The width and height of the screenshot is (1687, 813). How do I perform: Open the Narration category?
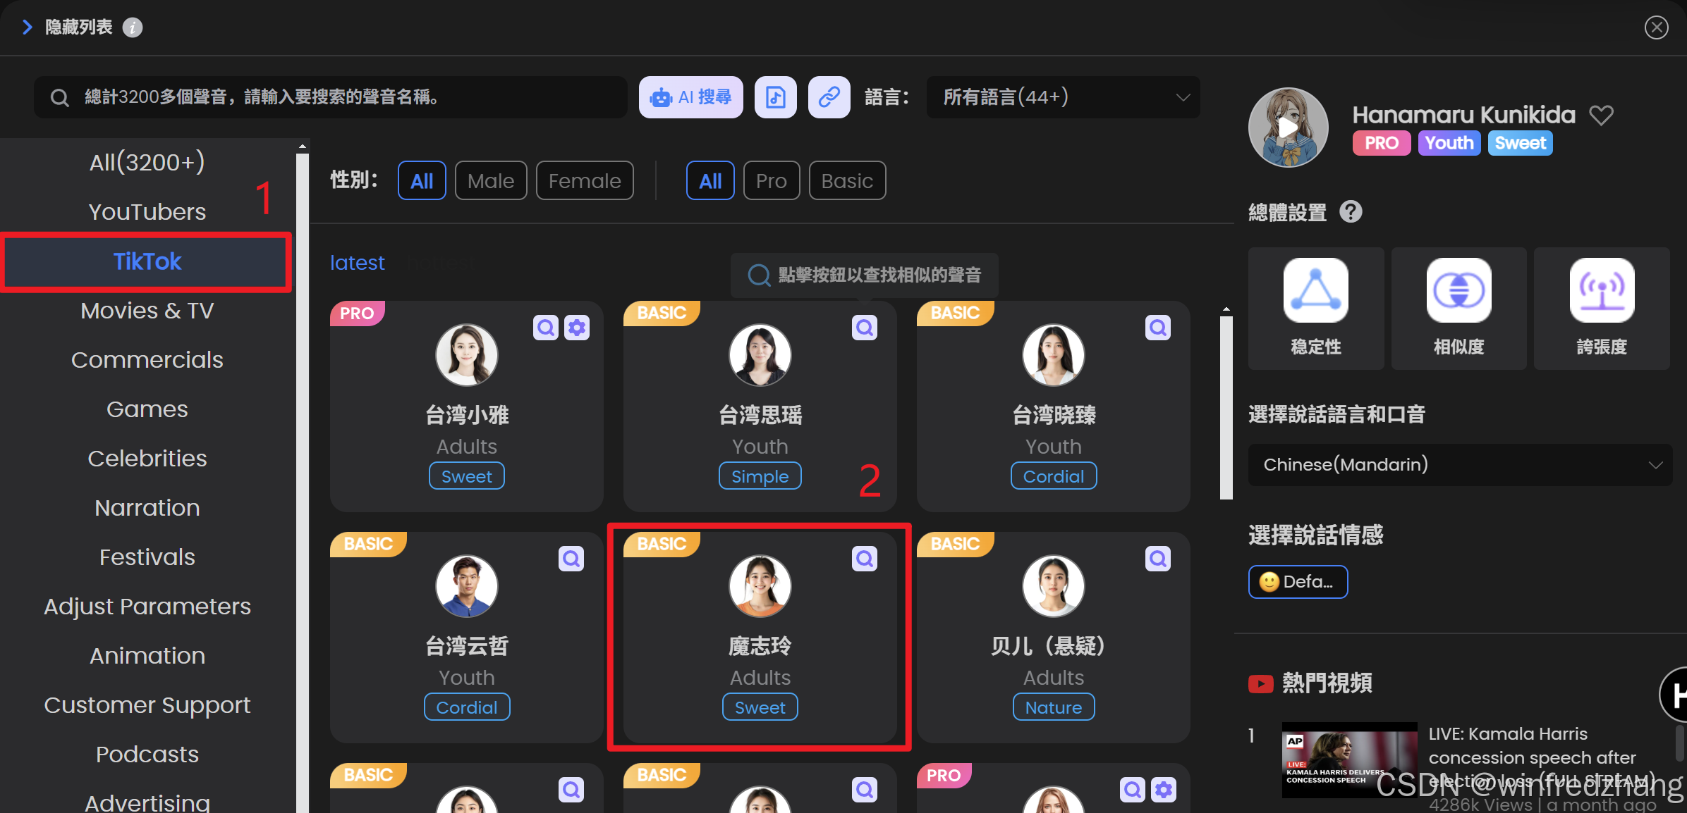tap(147, 508)
